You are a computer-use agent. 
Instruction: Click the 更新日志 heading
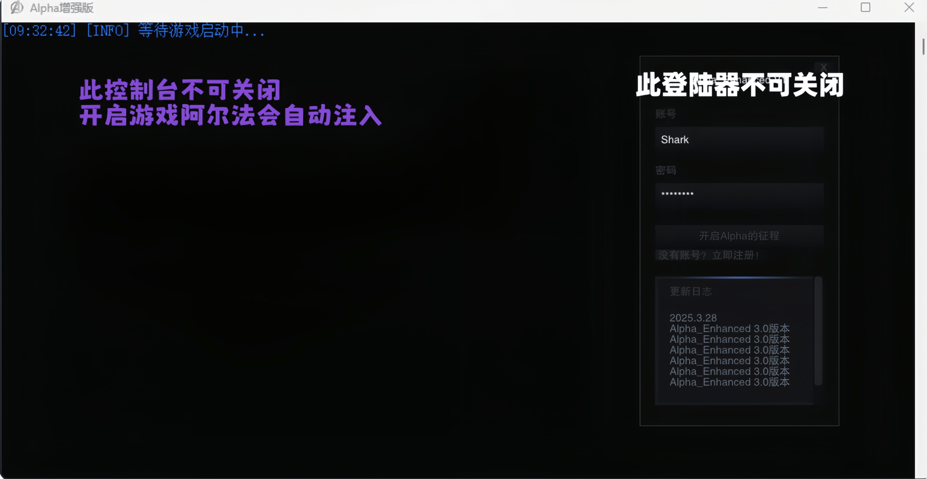pyautogui.click(x=690, y=291)
